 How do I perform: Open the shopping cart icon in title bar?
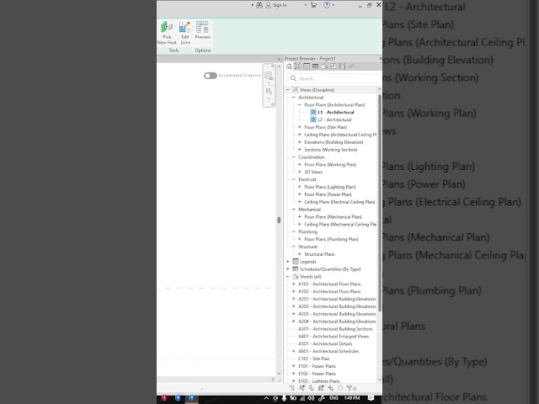point(313,5)
